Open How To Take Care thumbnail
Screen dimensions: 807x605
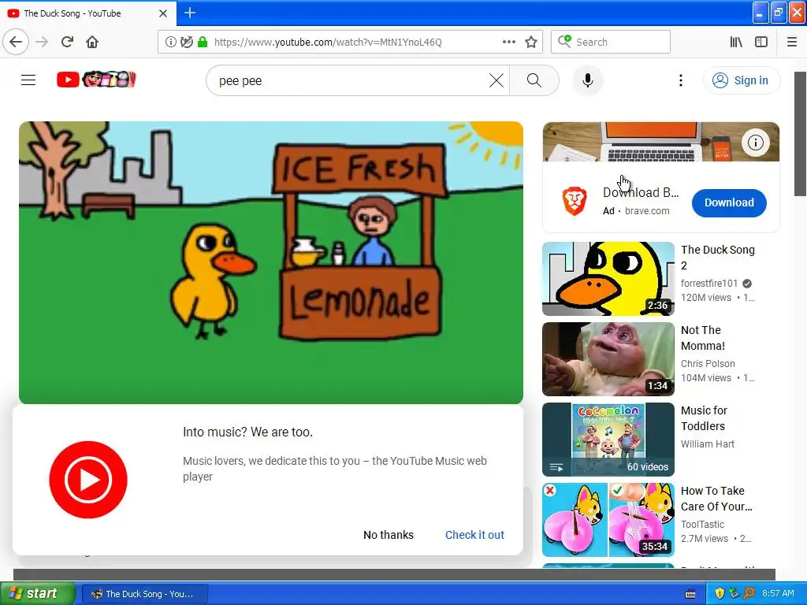(x=608, y=520)
